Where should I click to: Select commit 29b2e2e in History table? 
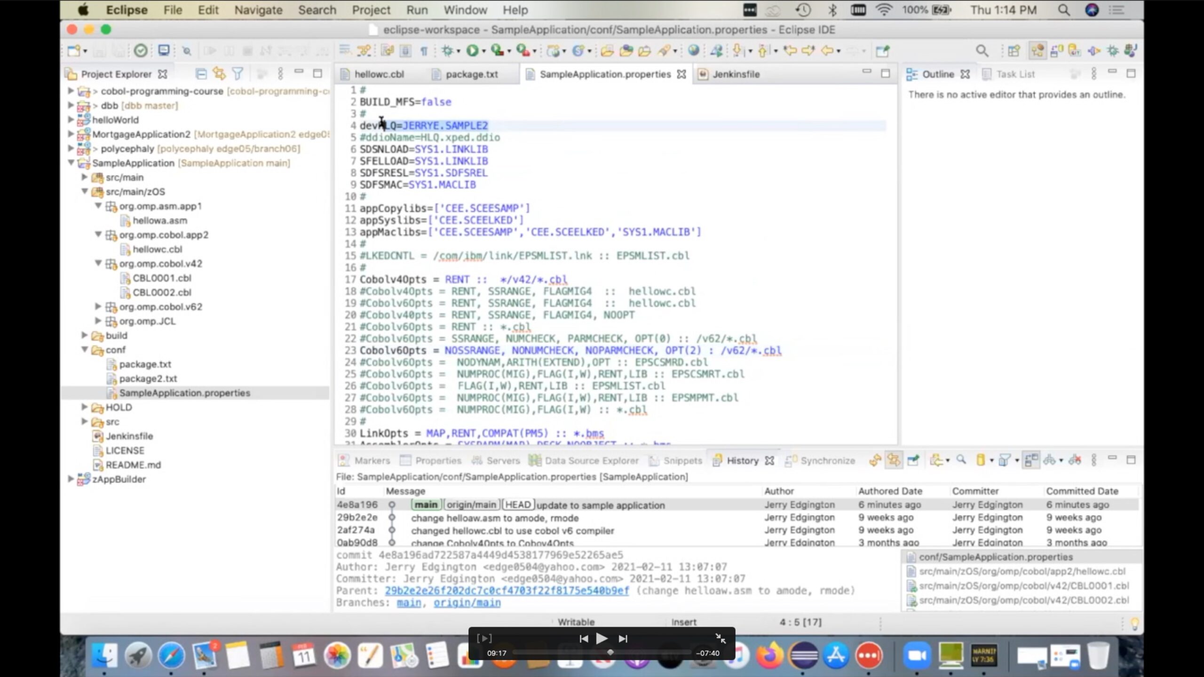737,517
